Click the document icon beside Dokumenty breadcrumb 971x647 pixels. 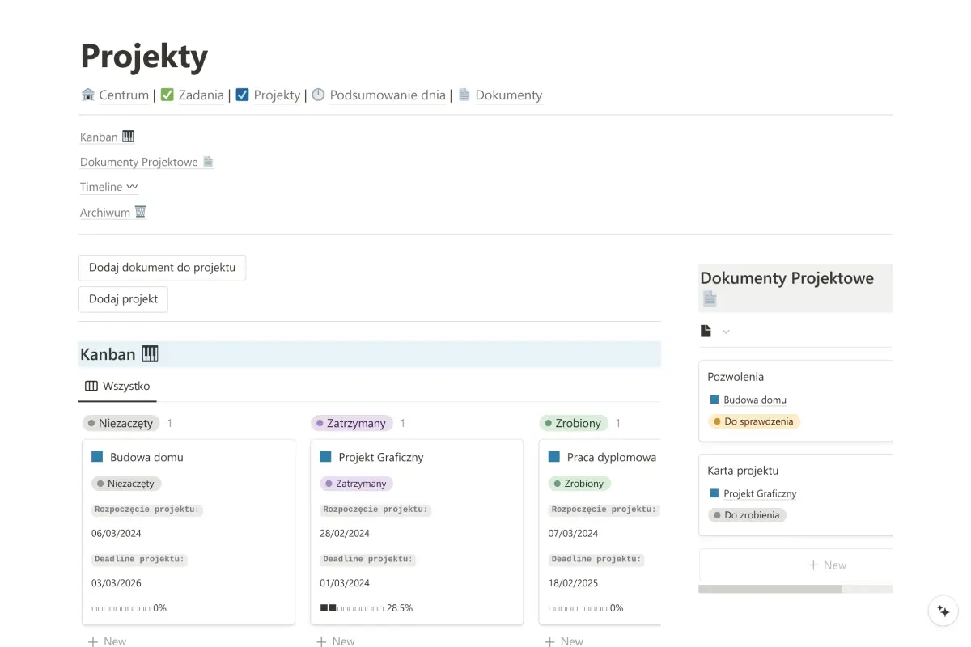point(464,95)
